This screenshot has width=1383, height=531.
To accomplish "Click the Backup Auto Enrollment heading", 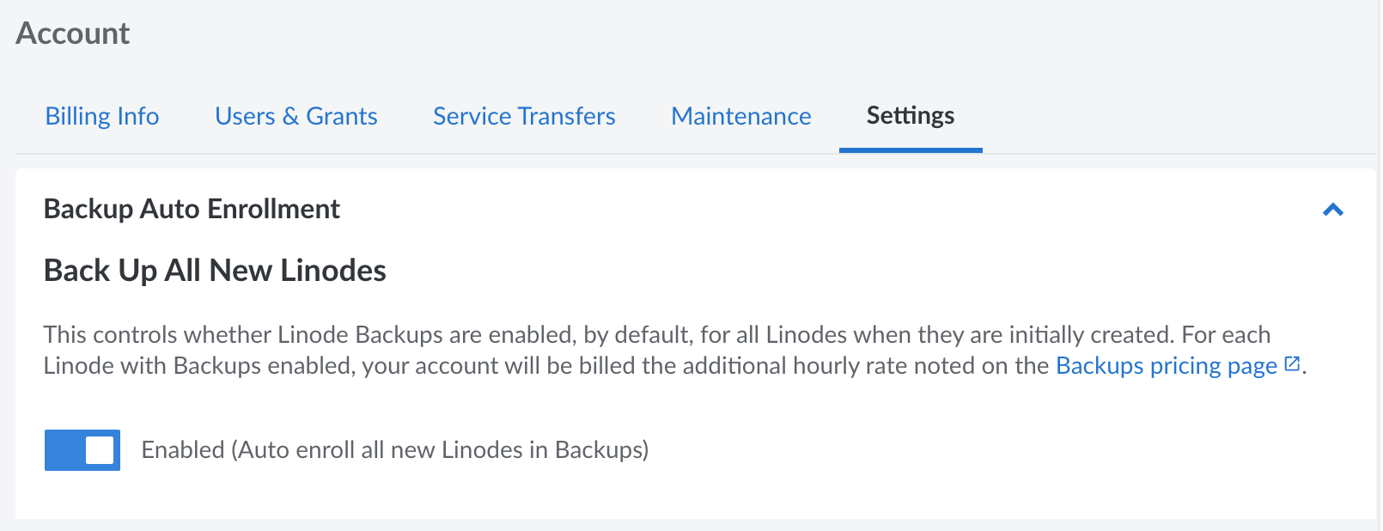I will pyautogui.click(x=191, y=208).
